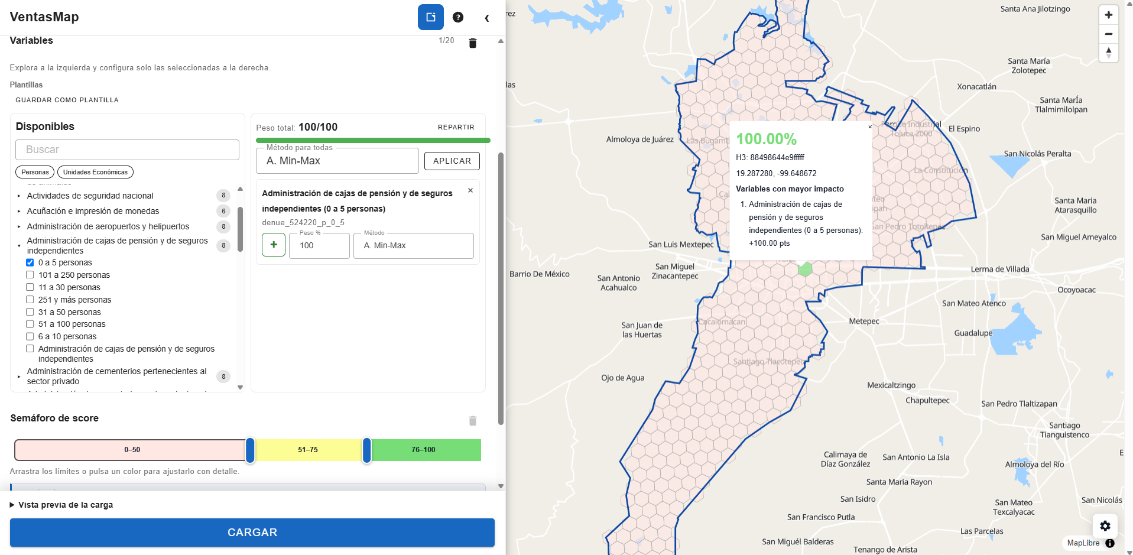Filter by Unidades Económicas chip
Viewport: 1133px width, 555px height.
coord(95,172)
